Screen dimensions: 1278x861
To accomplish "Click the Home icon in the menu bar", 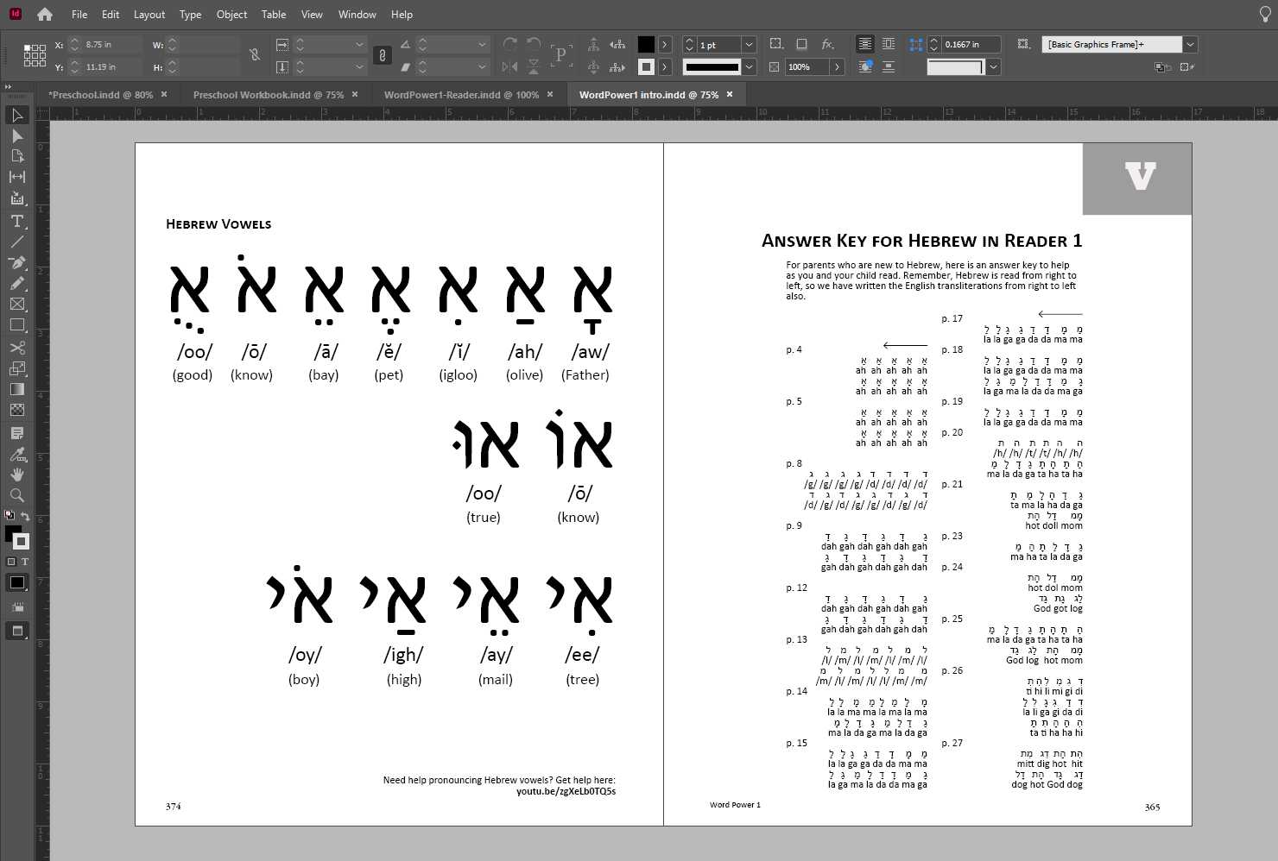I will [x=44, y=14].
